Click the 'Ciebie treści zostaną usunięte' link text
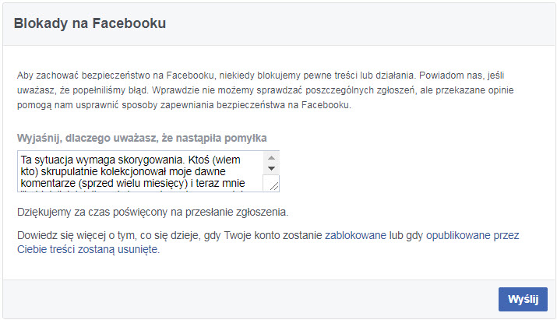The image size is (557, 320). click(x=88, y=249)
